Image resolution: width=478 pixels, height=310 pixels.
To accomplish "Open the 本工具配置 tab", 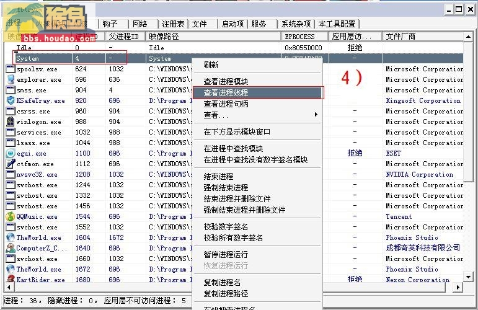I will point(337,24).
